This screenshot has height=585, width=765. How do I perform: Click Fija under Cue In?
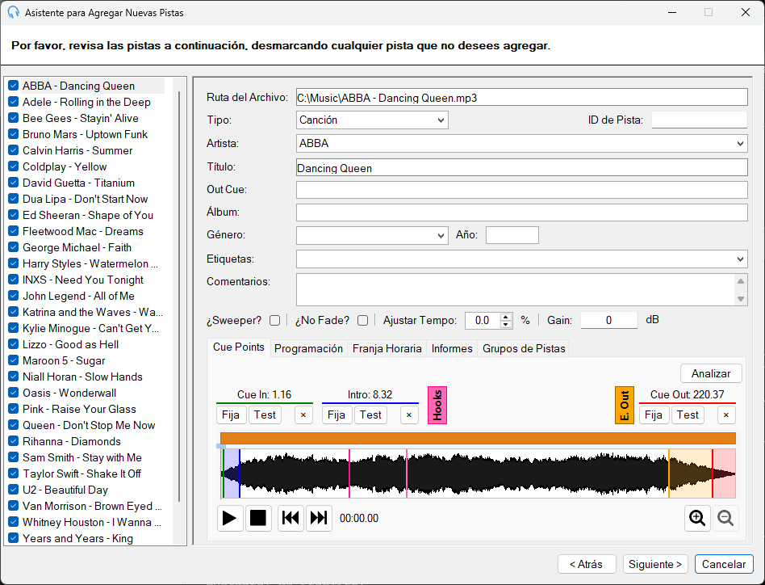point(231,415)
